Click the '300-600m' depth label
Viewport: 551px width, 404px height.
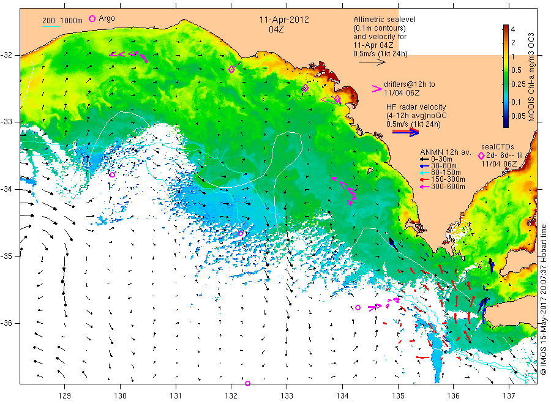pos(448,187)
